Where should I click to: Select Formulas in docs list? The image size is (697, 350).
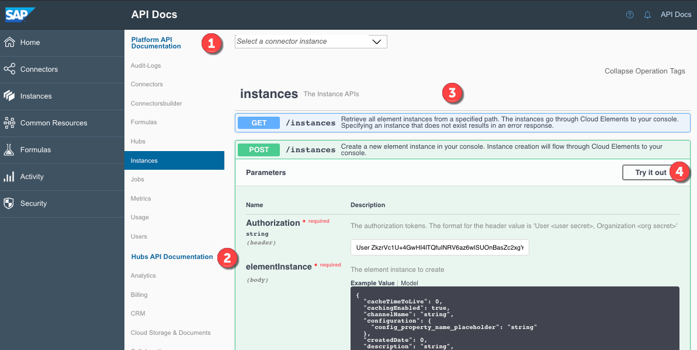point(144,122)
